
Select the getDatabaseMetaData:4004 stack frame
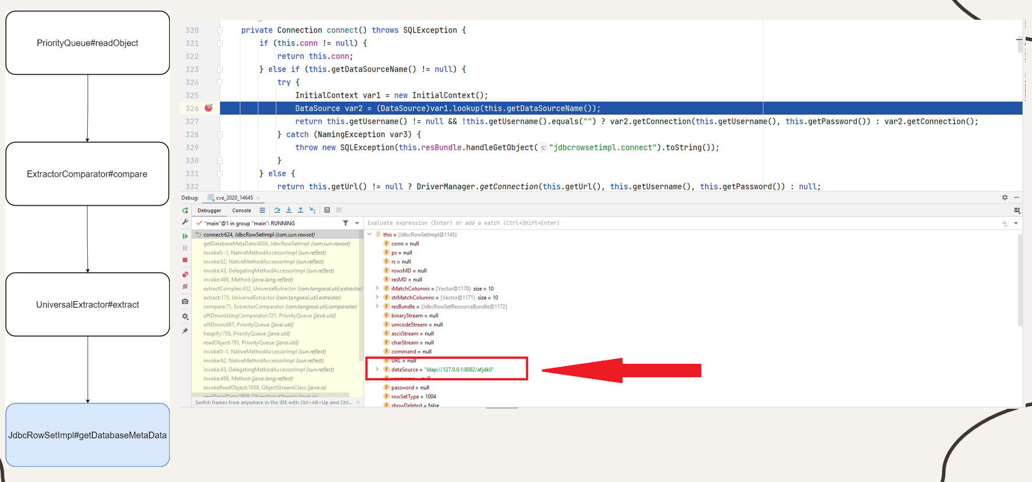click(276, 244)
